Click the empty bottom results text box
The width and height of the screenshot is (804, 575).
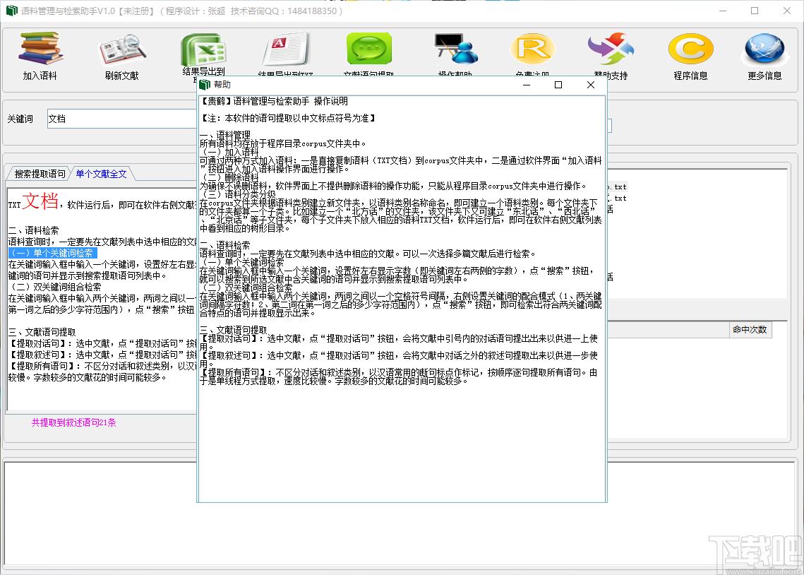(x=400, y=513)
